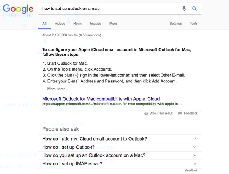Click step 'On the Tools menu, click Accounts.'
229x174 pixels.
pos(80,69)
